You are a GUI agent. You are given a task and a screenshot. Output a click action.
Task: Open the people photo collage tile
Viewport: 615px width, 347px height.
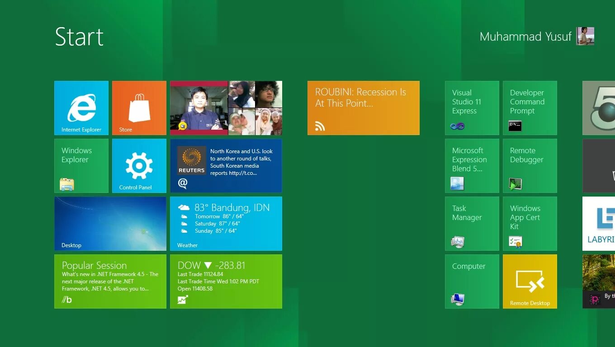(226, 108)
